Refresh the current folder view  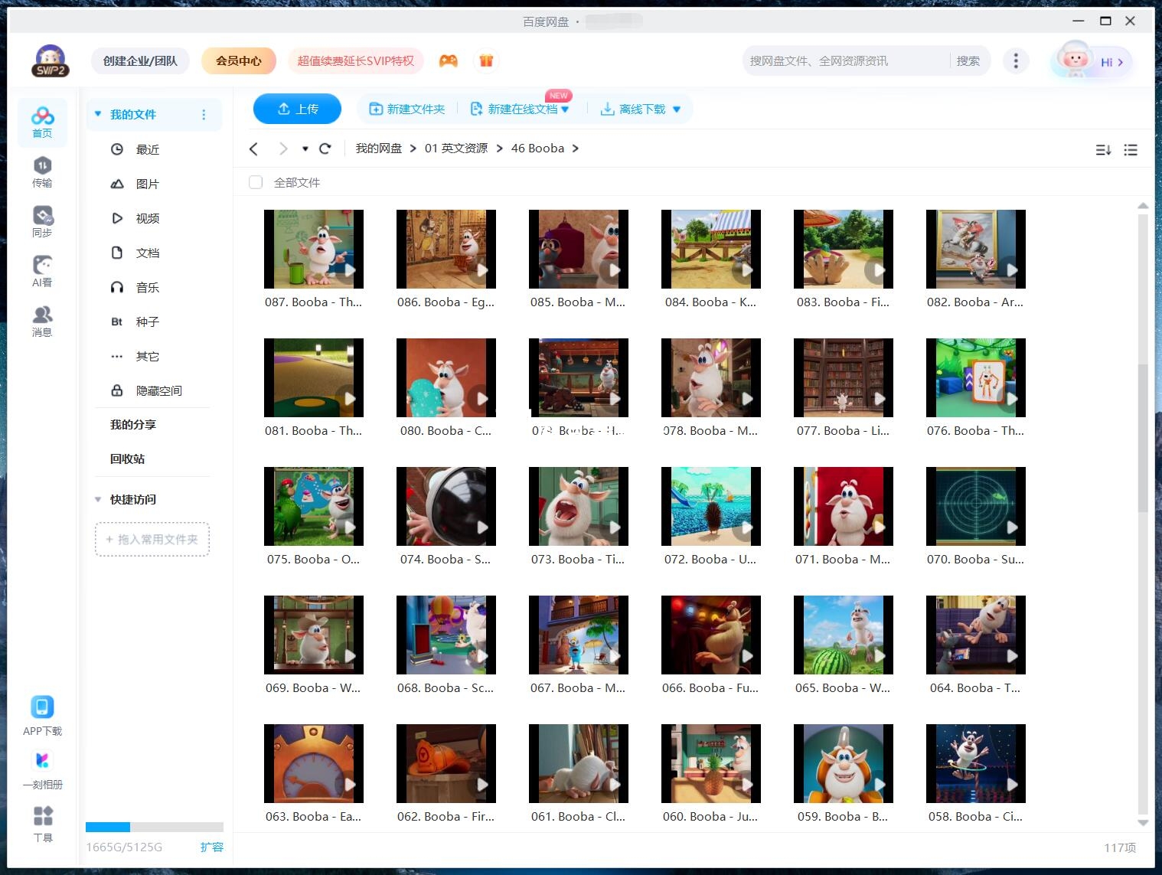[x=325, y=148]
